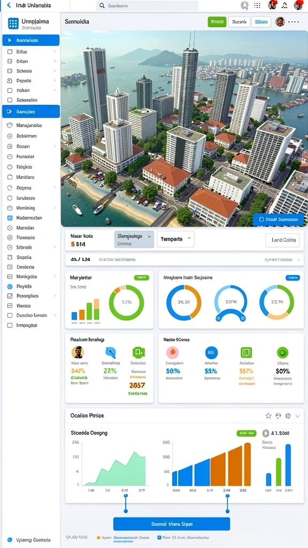308x548 pixels.
Task: Toggle the Irmpogíat checkbox in sidebar
Action: click(x=10, y=325)
